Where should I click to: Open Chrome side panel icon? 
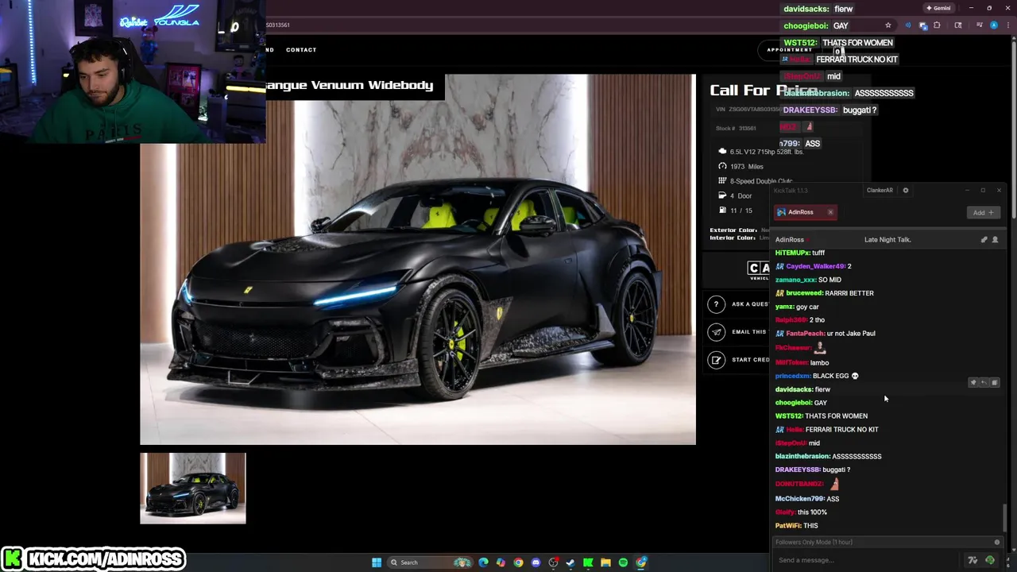(x=958, y=25)
